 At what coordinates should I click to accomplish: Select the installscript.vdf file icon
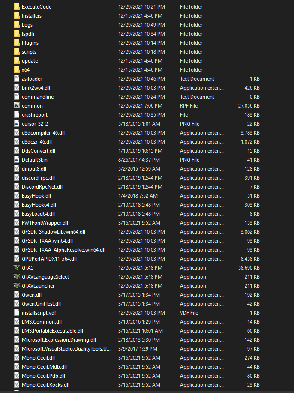click(17, 313)
